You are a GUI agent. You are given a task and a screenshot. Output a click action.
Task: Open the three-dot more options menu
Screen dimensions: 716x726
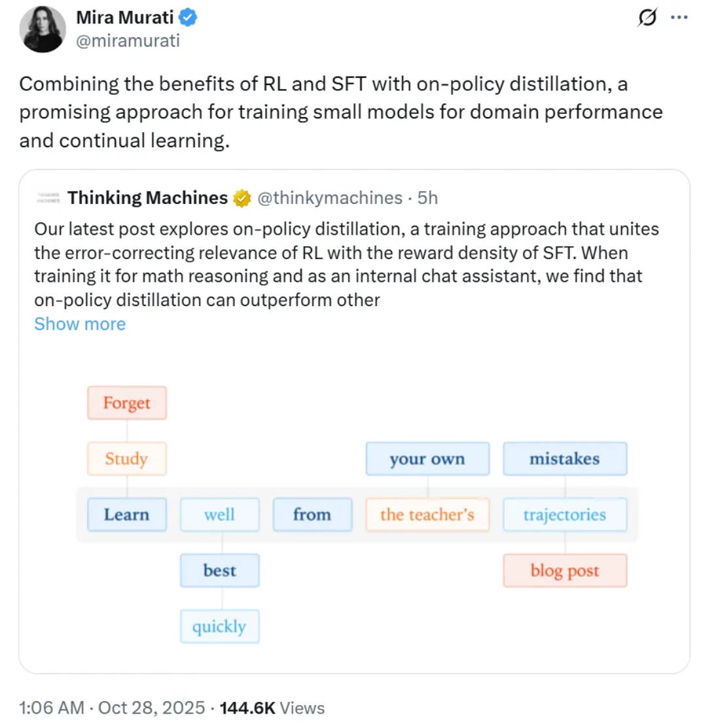(679, 18)
